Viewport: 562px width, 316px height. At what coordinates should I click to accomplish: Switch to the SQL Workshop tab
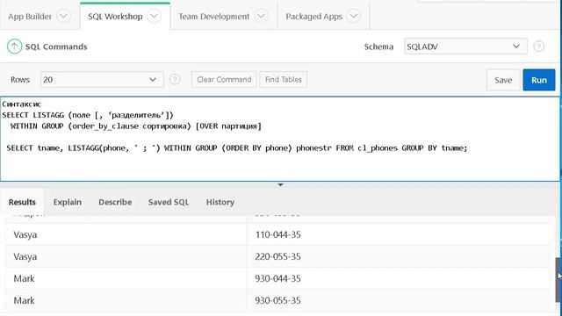pos(115,17)
